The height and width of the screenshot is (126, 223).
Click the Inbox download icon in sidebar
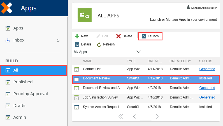coord(8,40)
